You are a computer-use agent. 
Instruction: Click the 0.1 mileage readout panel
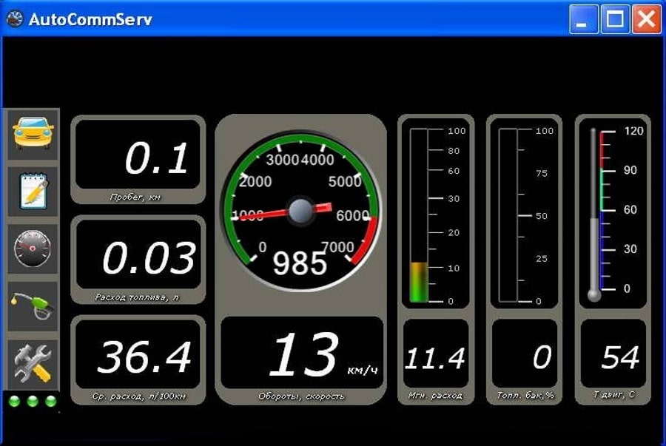click(x=138, y=156)
